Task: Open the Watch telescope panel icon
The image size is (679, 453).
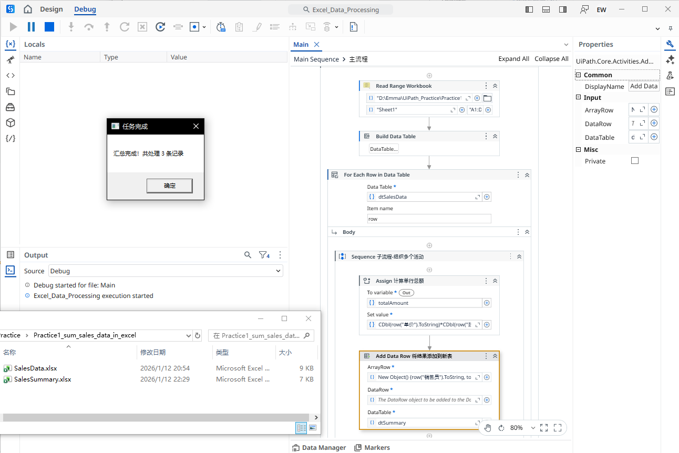Action: (x=10, y=60)
